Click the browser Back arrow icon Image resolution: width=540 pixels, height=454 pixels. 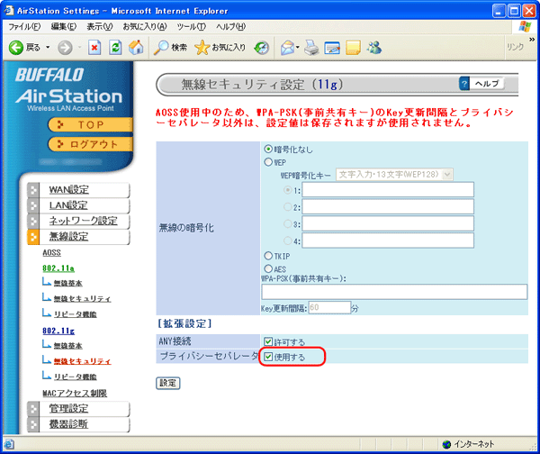16,47
